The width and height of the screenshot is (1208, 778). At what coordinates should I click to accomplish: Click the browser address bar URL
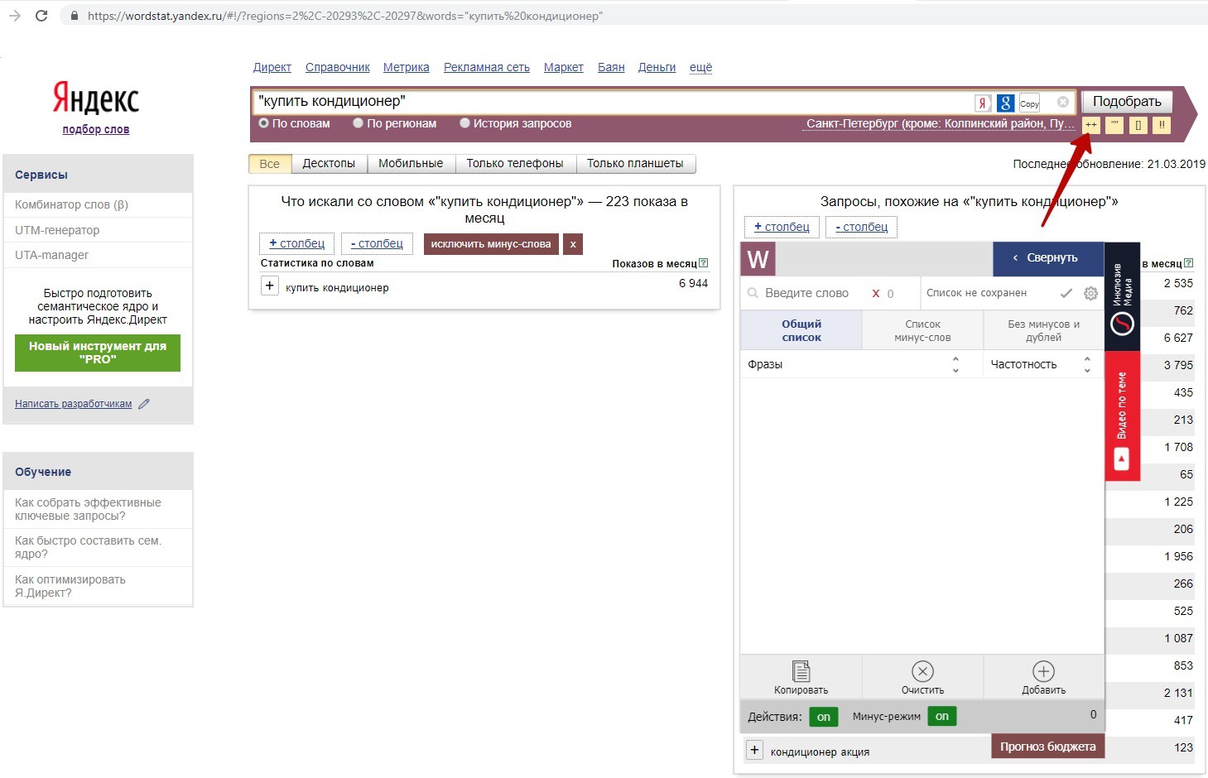[x=345, y=16]
